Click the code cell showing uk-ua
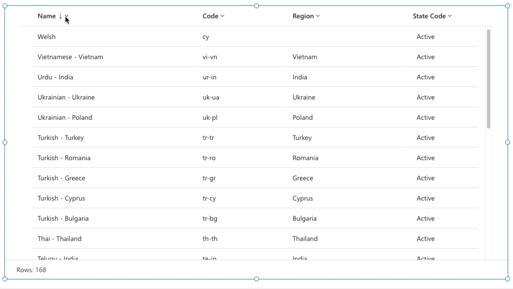This screenshot has width=513, height=289. pos(210,97)
